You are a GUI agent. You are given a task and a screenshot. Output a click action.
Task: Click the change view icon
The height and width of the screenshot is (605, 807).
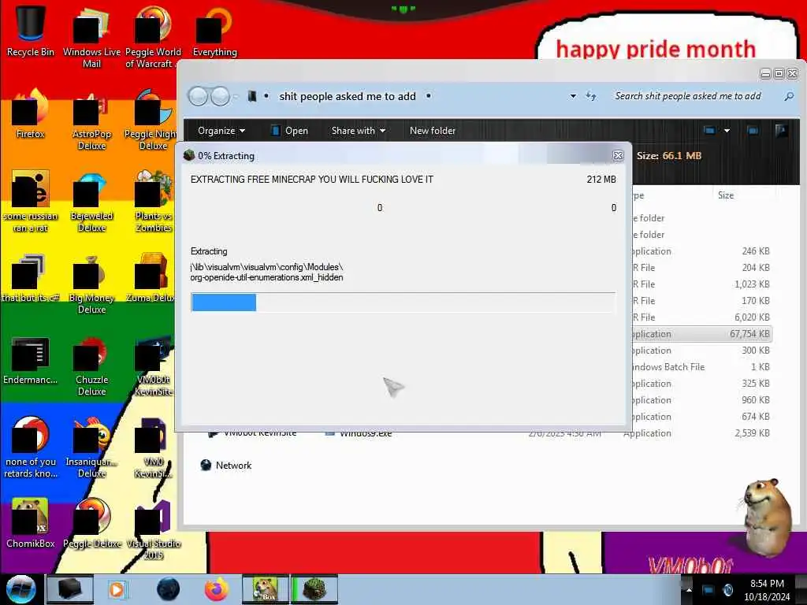[709, 131]
